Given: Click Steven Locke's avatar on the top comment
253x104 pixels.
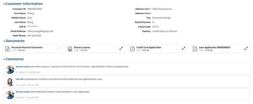Looking at the screenshot, I should pyautogui.click(x=10, y=69).
